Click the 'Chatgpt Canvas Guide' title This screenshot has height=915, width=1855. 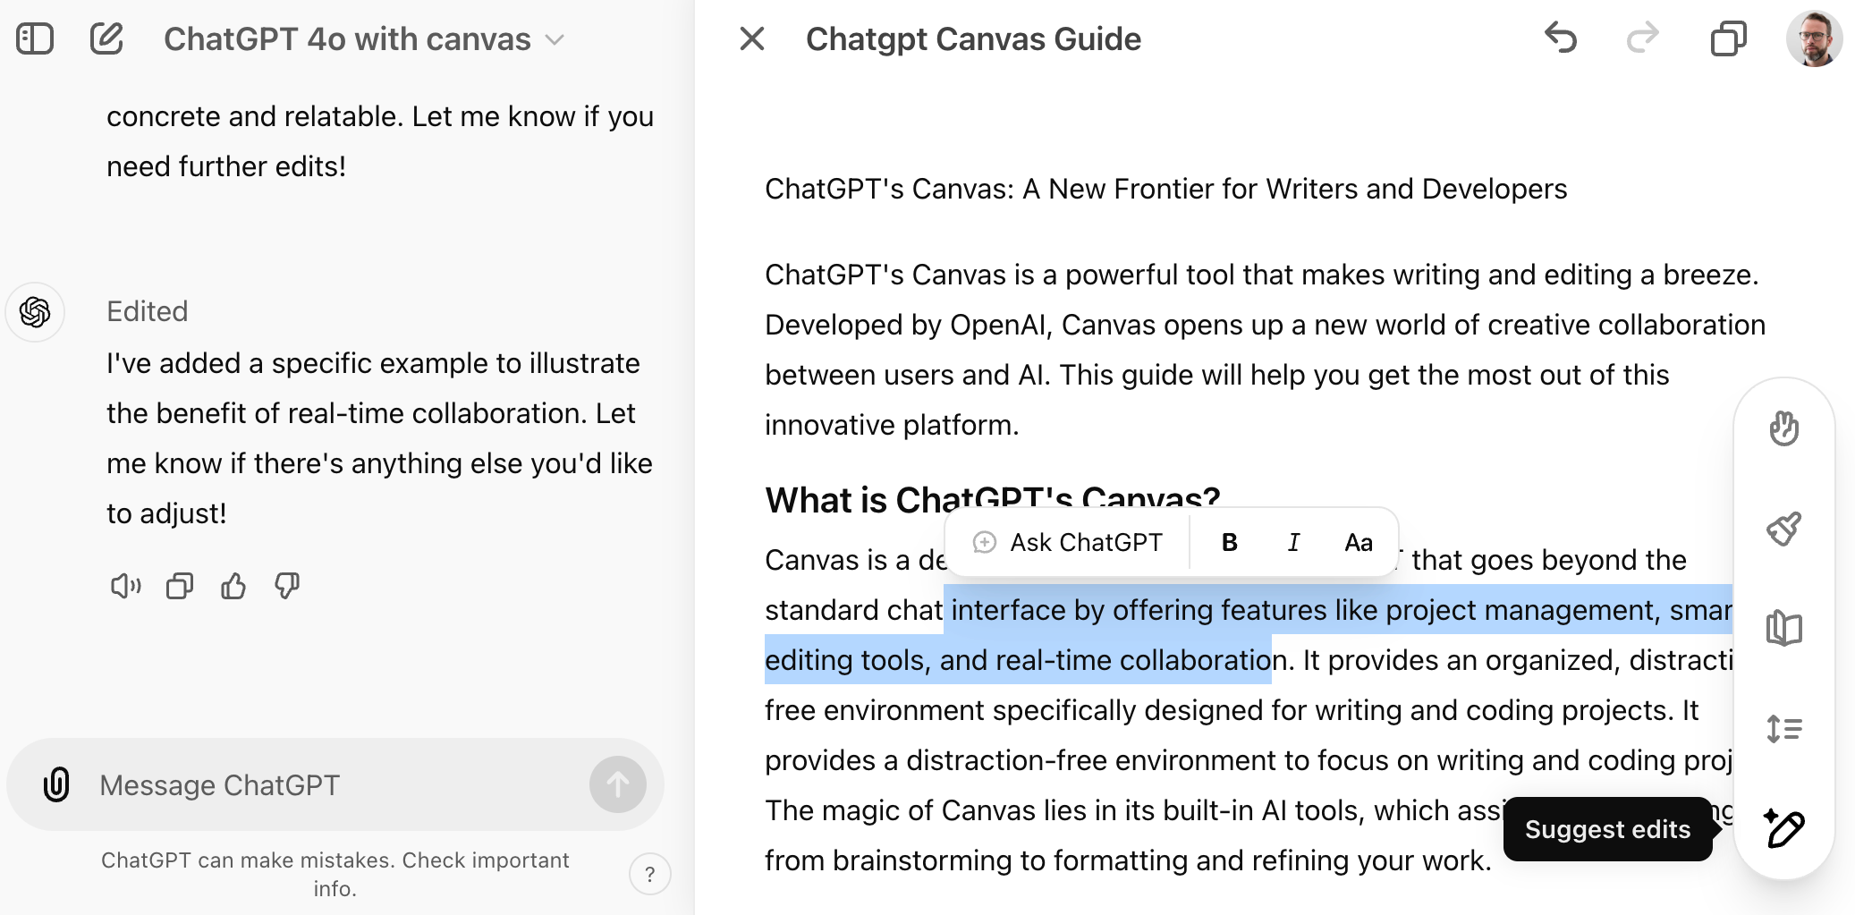[973, 39]
